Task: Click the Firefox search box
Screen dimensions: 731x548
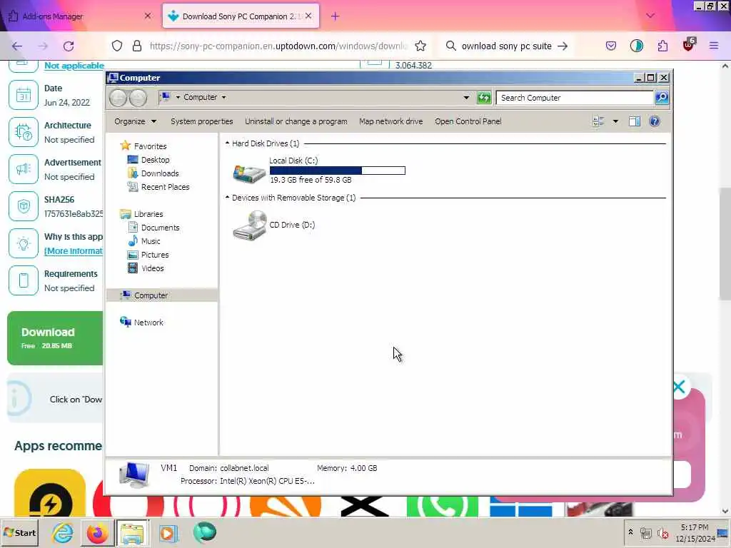Action: tap(507, 46)
